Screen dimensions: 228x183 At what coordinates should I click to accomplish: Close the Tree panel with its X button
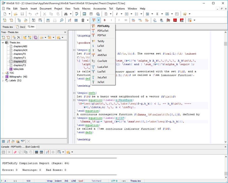[65, 32]
